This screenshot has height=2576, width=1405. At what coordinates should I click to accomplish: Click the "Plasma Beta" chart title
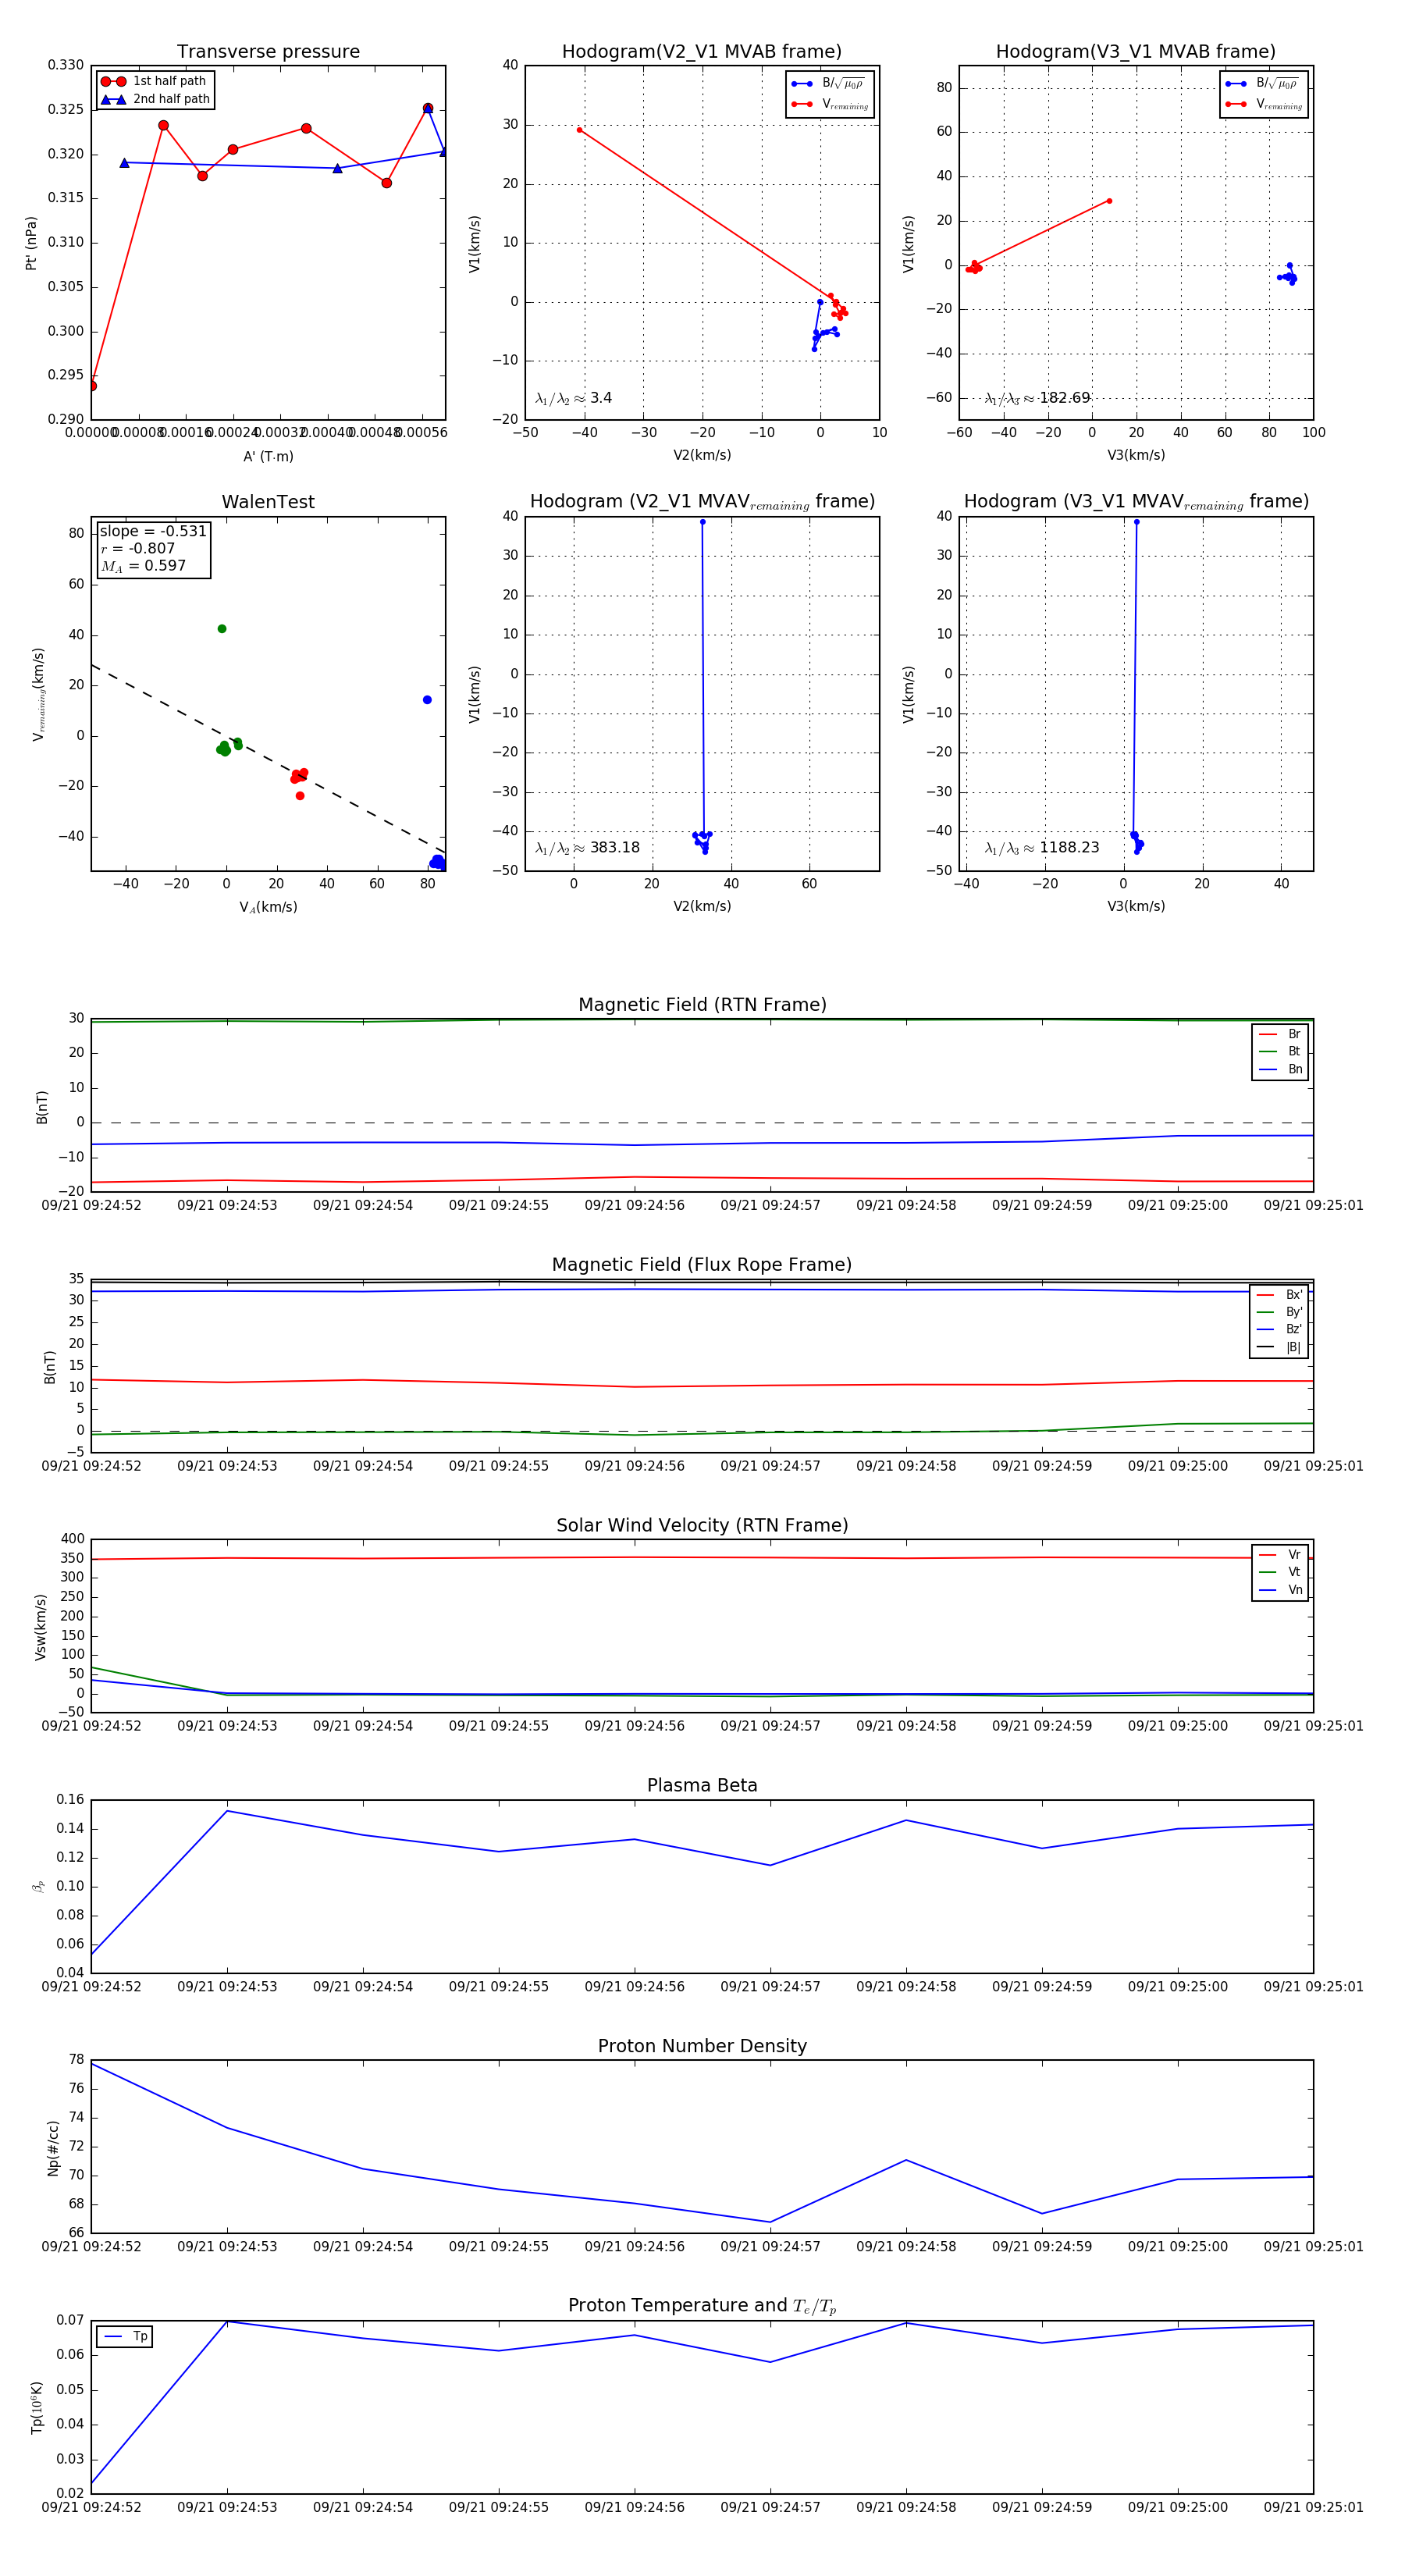702,1785
